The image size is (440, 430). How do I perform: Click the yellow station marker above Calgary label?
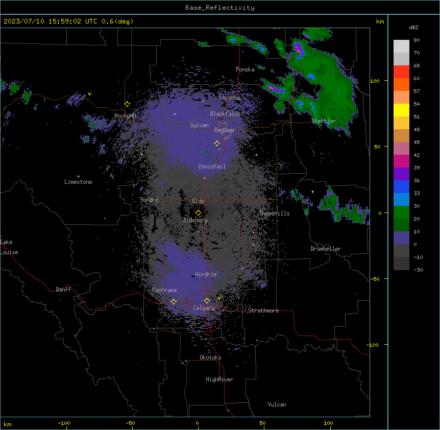click(x=207, y=301)
